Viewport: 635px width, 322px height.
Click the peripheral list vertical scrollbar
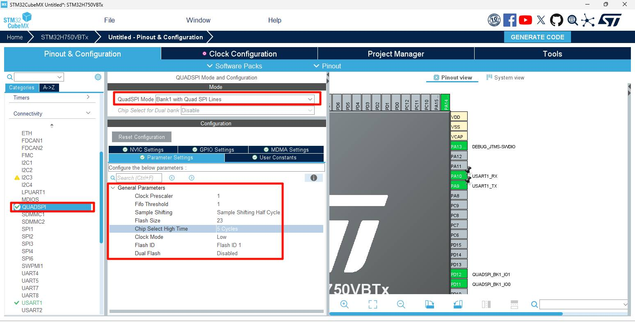[101, 197]
